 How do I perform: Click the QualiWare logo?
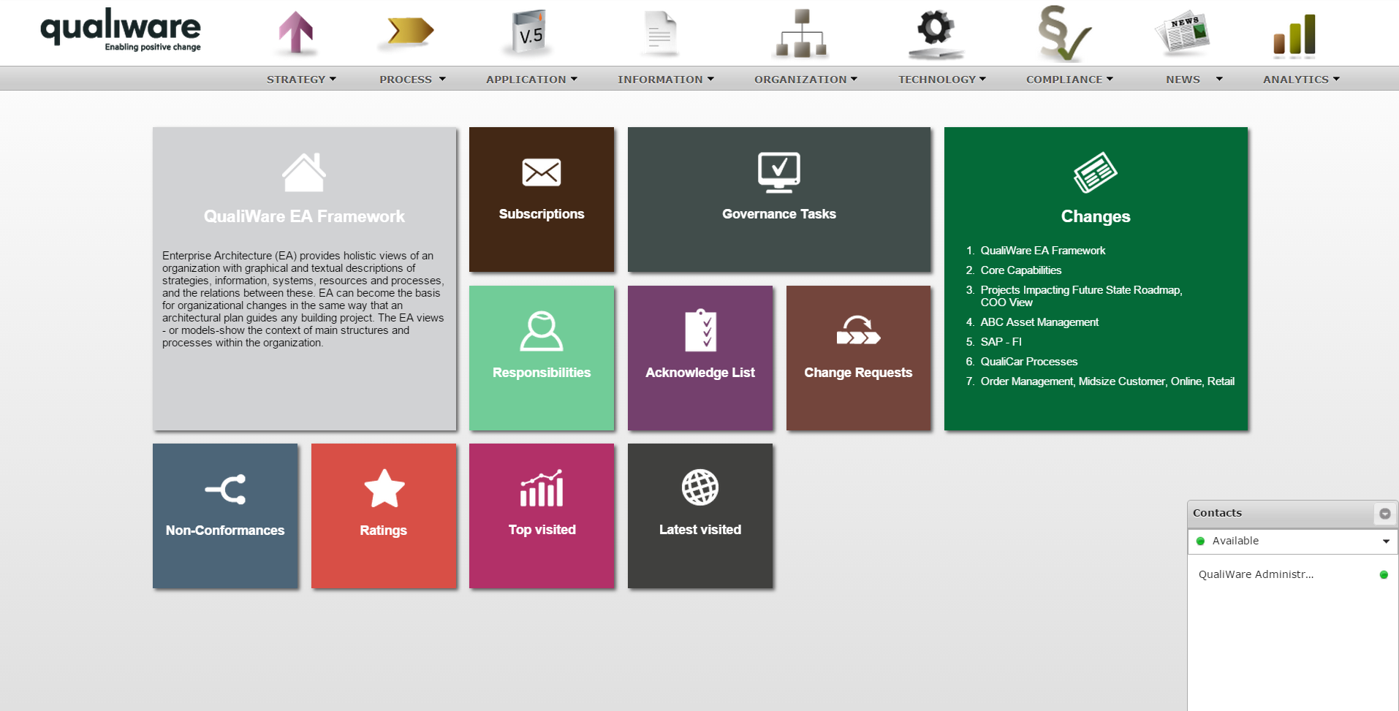121,30
